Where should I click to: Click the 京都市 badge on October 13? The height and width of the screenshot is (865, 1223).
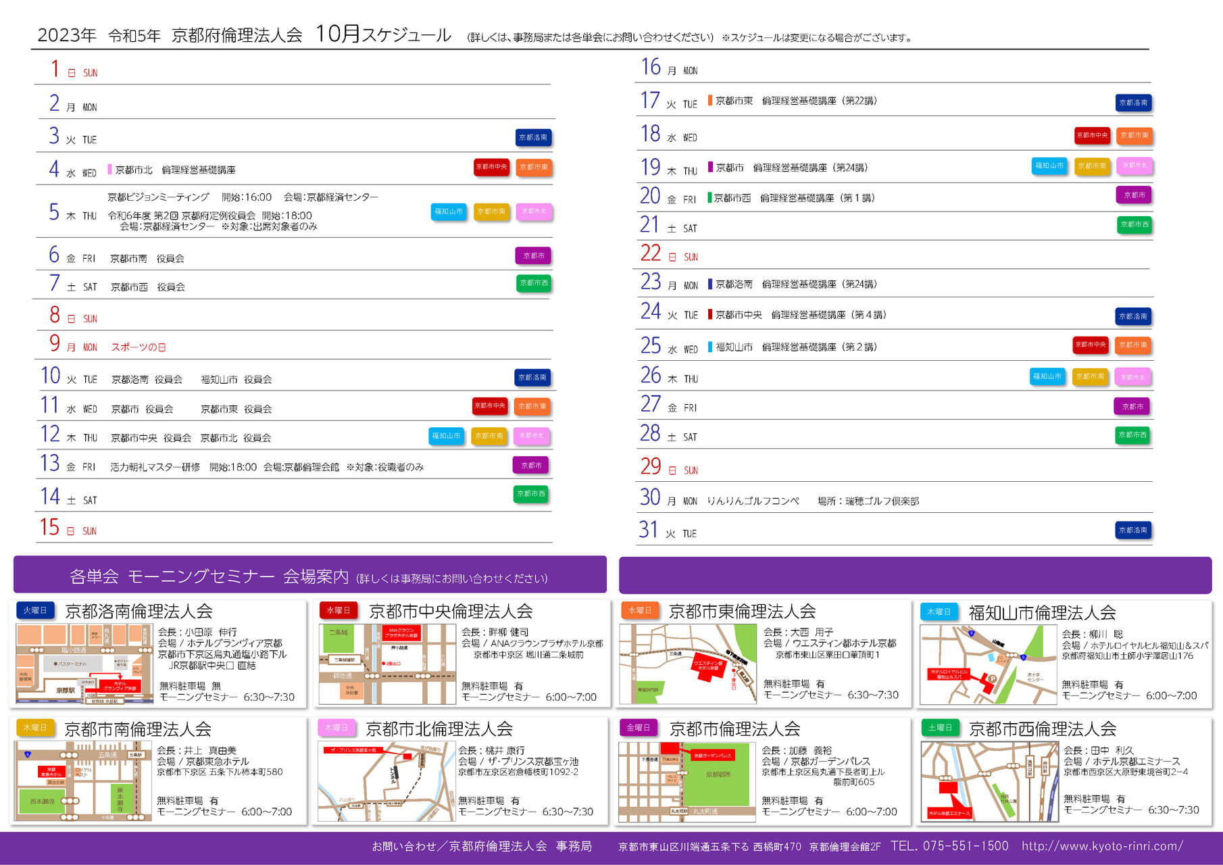point(531,465)
